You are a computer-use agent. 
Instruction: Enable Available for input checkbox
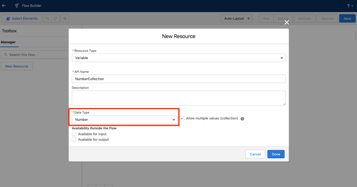point(74,134)
